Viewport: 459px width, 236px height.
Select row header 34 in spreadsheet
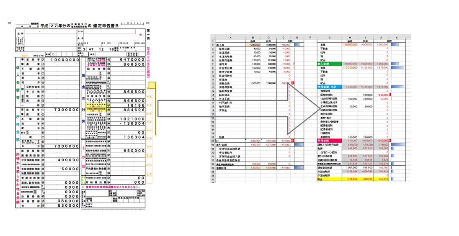(213, 168)
